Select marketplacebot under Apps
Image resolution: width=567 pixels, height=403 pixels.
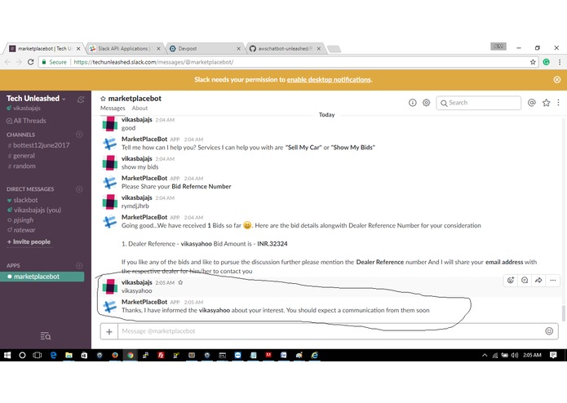click(x=42, y=277)
